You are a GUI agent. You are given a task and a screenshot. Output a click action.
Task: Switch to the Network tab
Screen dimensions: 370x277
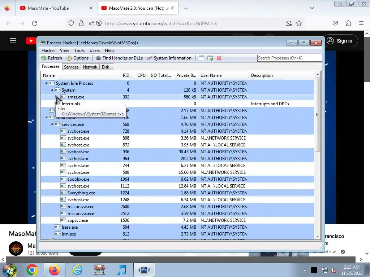tap(90, 67)
